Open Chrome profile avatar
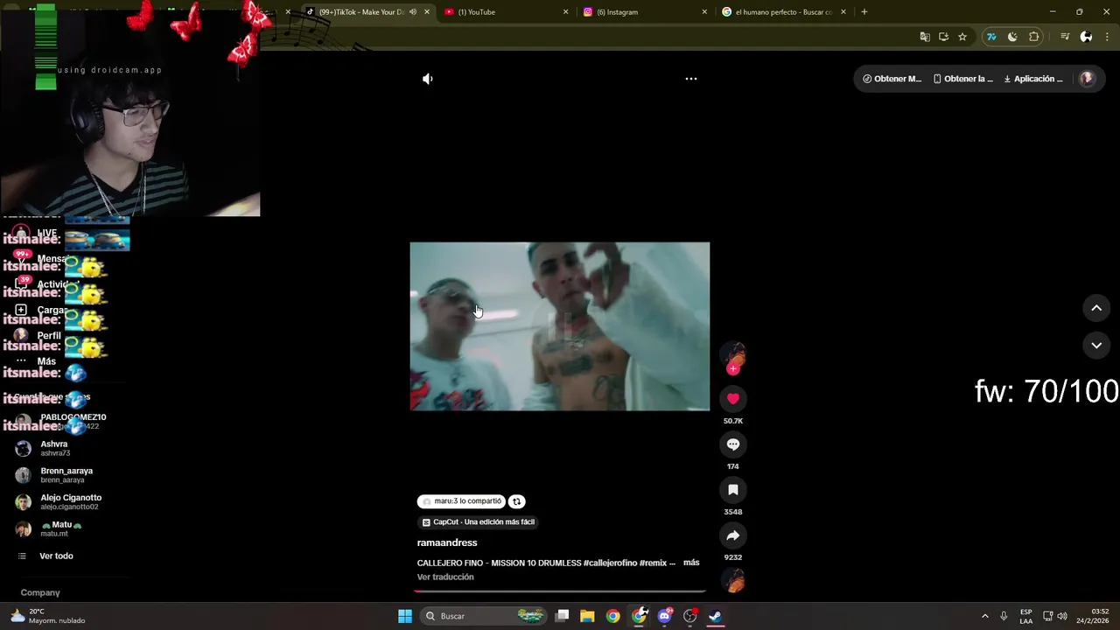1120x630 pixels. 1086,37
